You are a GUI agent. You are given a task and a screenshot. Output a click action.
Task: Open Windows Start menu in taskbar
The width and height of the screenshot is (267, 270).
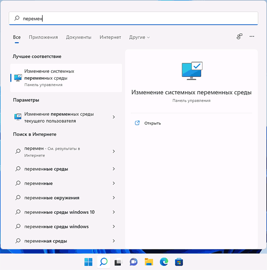coord(88,262)
